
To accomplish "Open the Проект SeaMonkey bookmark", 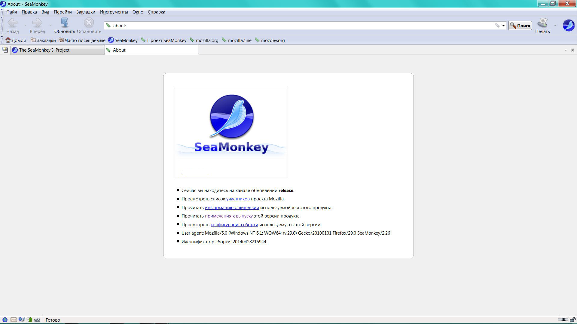I will coord(164,40).
